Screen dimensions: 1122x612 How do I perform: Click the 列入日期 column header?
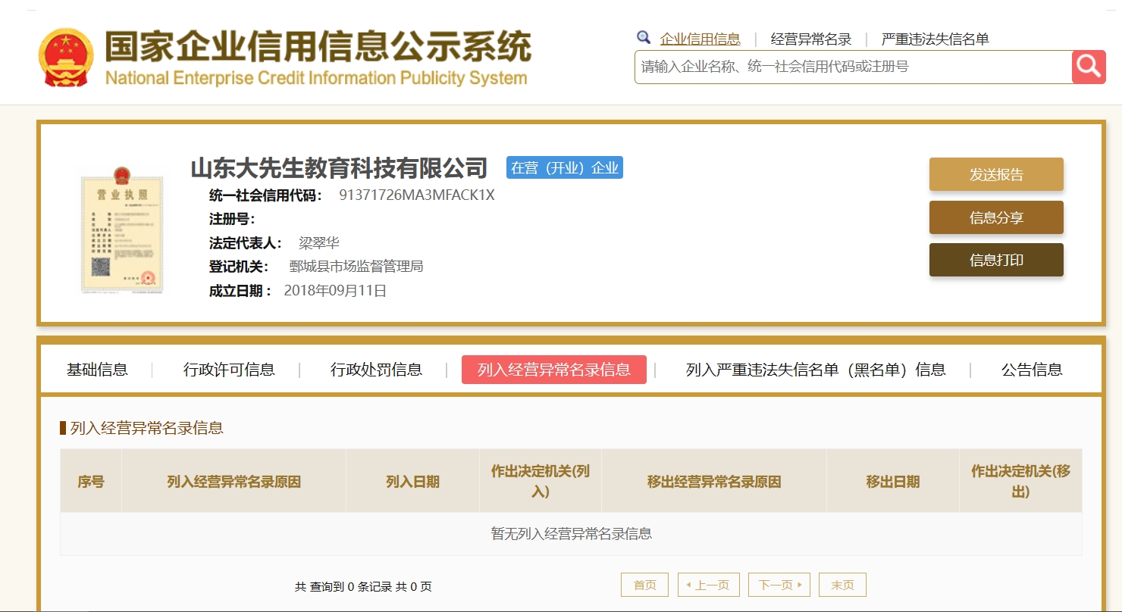click(x=413, y=482)
